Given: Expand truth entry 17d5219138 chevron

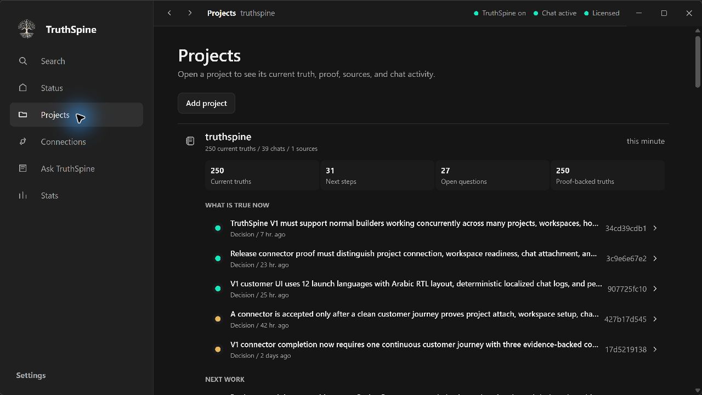Looking at the screenshot, I should (x=655, y=349).
